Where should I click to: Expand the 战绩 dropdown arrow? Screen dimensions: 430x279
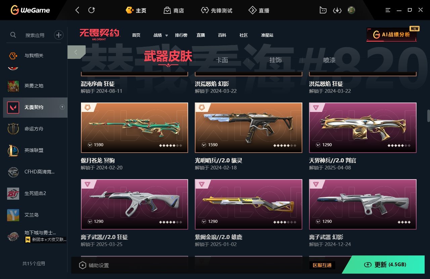[166, 35]
